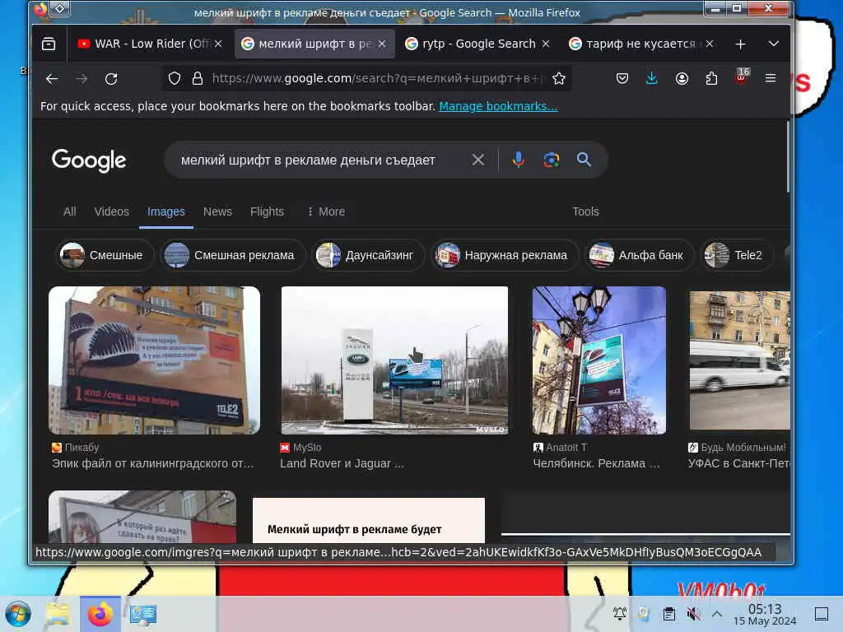Open clipboard tray icon
This screenshot has width=843, height=632.
point(668,613)
